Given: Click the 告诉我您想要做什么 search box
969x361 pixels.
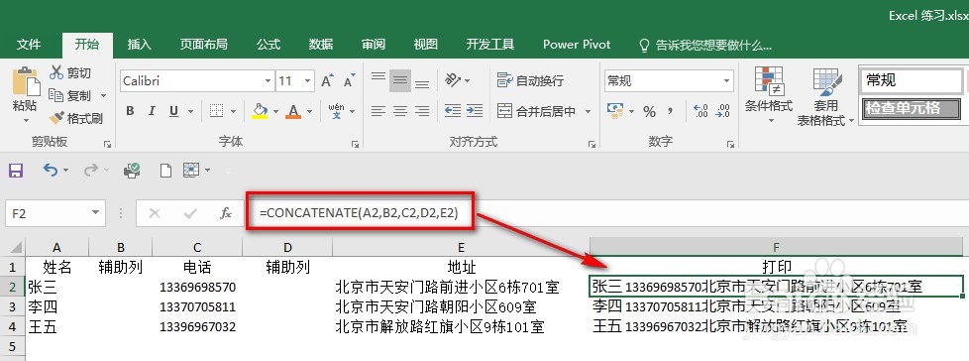Looking at the screenshot, I should [x=704, y=46].
